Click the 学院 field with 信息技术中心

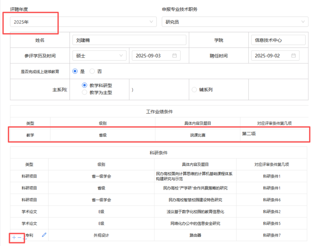click(x=278, y=40)
